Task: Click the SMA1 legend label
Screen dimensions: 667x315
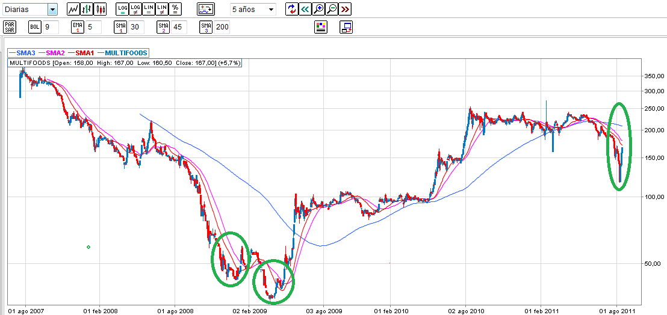Action: click(x=84, y=53)
